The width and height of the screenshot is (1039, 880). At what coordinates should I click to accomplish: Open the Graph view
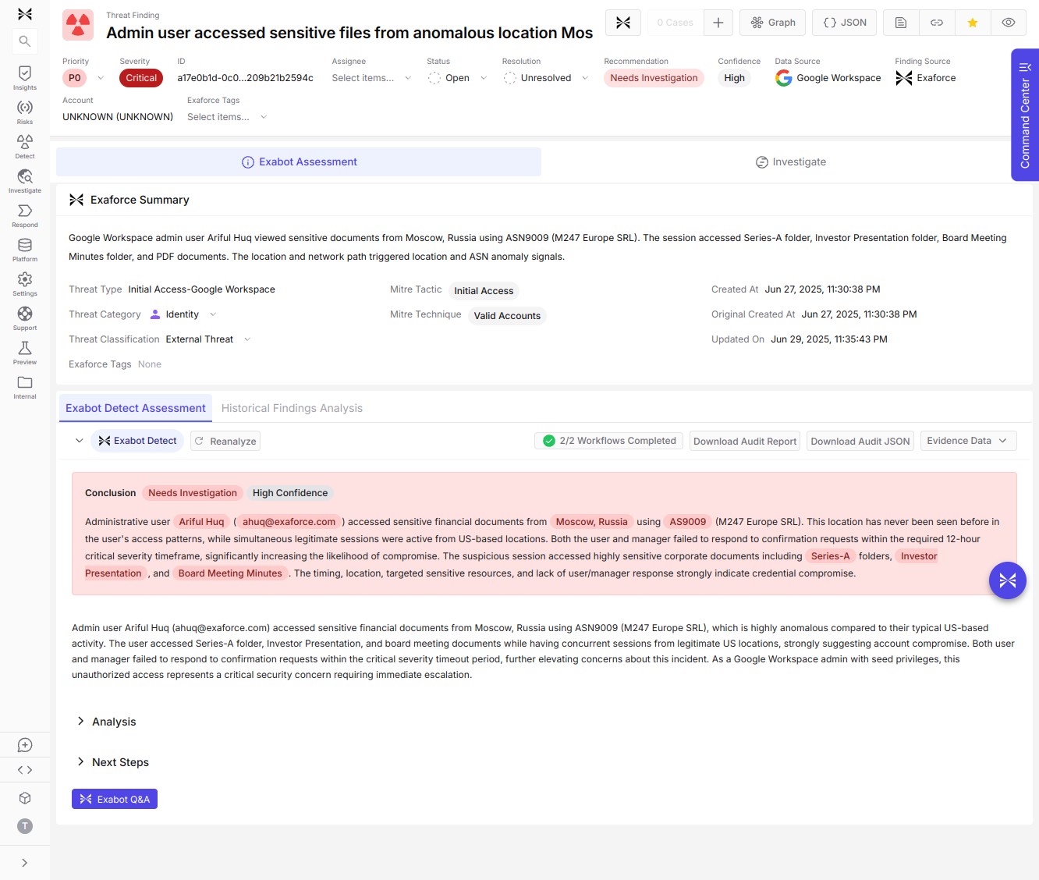tap(773, 23)
